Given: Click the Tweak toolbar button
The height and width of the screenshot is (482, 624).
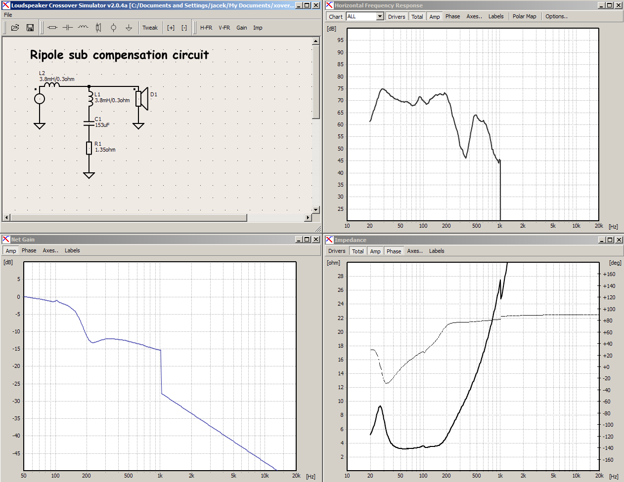Looking at the screenshot, I should coord(150,28).
